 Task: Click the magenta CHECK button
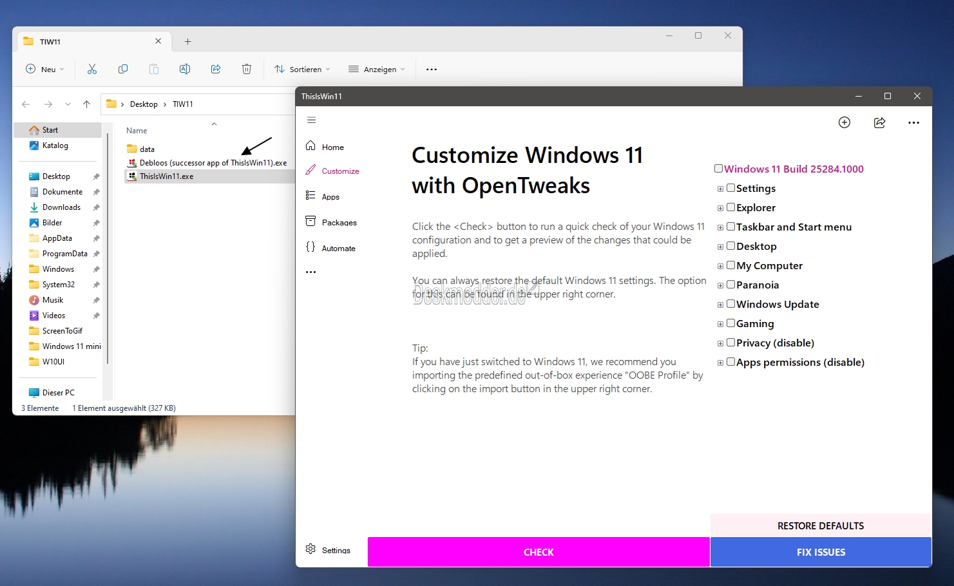539,552
